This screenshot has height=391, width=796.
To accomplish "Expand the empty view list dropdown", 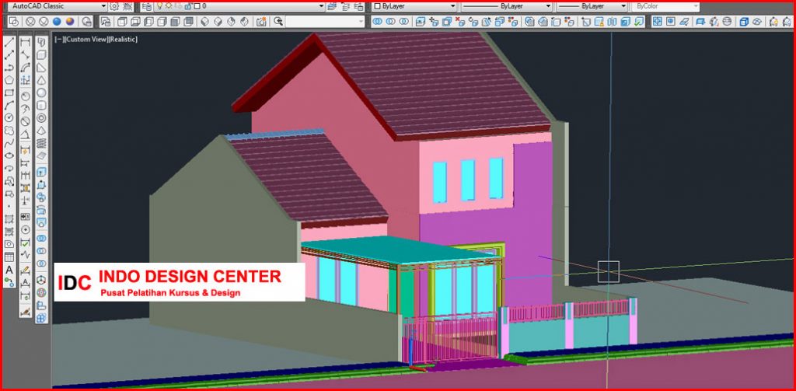I will click(361, 21).
